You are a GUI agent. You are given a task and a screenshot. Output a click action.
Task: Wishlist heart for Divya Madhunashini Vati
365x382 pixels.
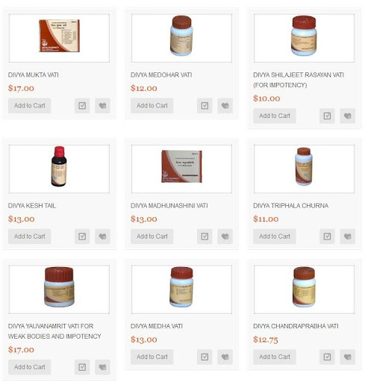click(x=225, y=237)
